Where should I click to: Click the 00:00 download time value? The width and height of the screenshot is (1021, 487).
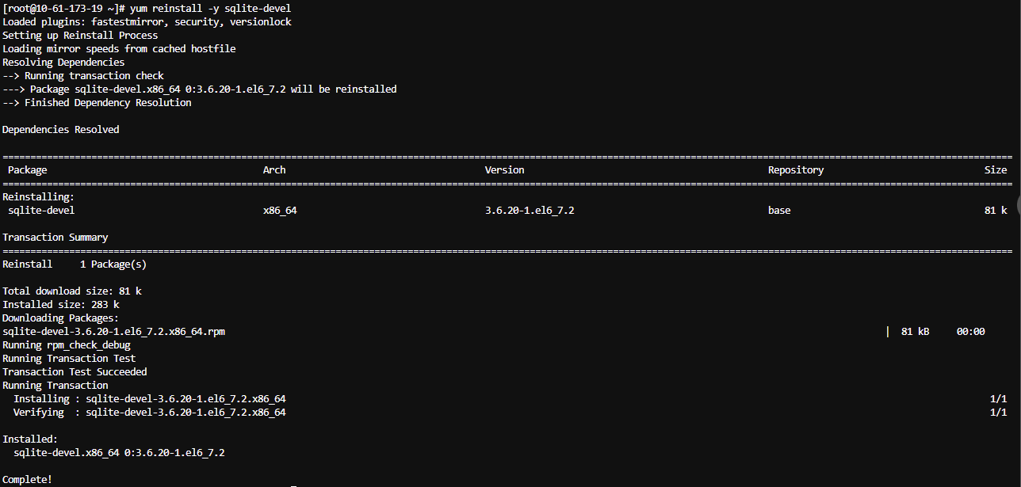pyautogui.click(x=970, y=332)
